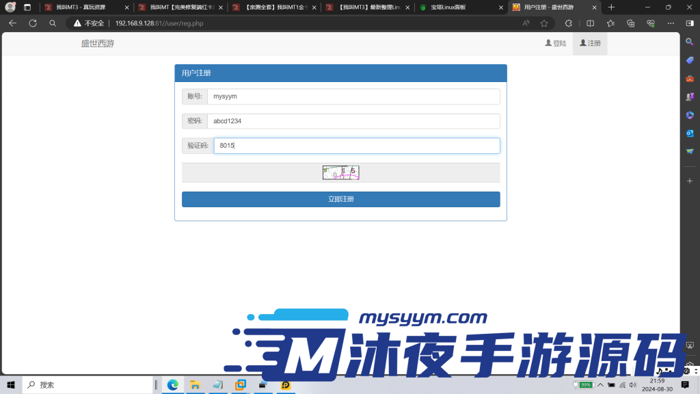
Task: Open the 登陆 login link
Action: click(556, 42)
